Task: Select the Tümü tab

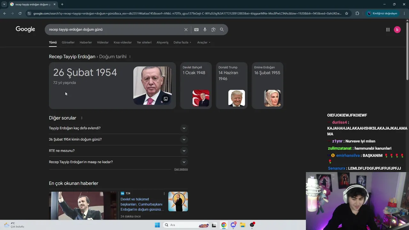Action: tap(53, 42)
